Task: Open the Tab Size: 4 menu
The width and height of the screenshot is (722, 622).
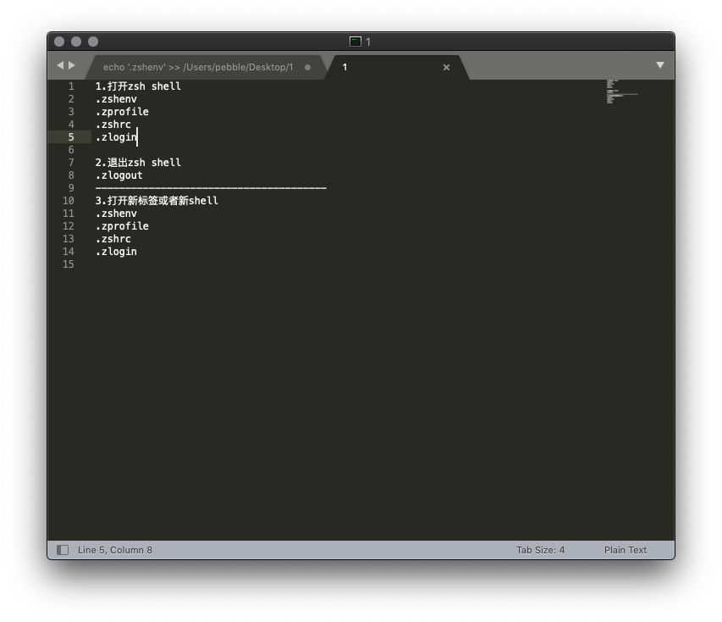Action: pos(540,550)
